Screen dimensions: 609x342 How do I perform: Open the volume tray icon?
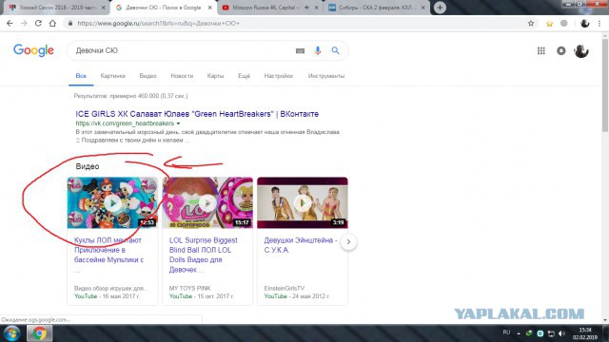561,333
